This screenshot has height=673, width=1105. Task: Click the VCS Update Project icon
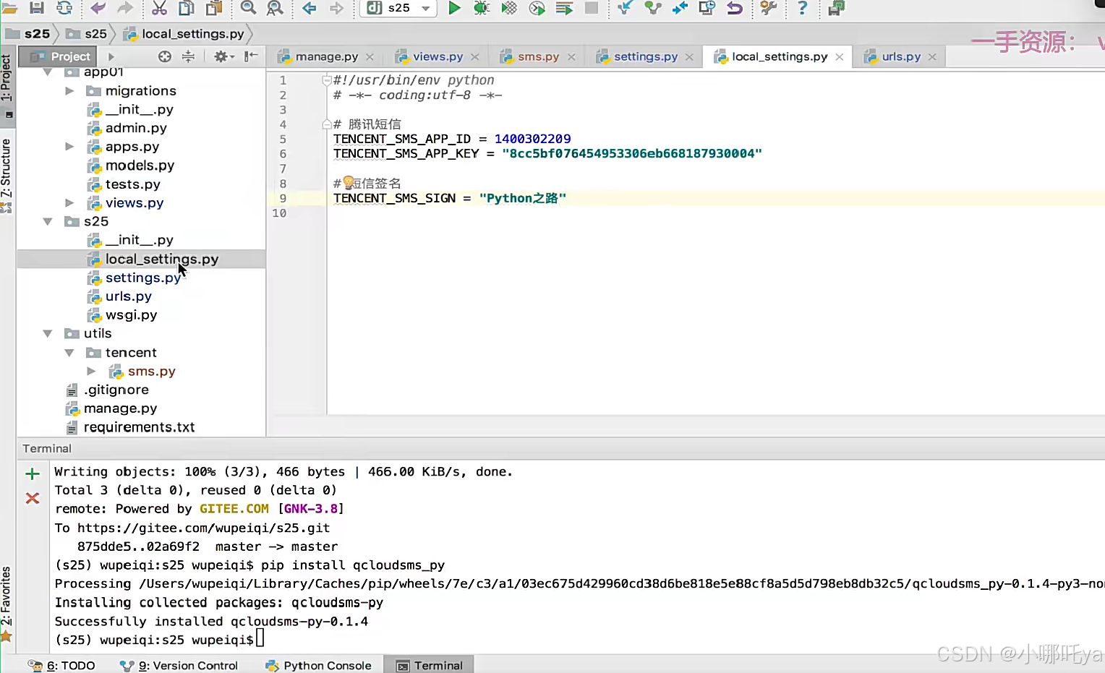click(x=625, y=8)
